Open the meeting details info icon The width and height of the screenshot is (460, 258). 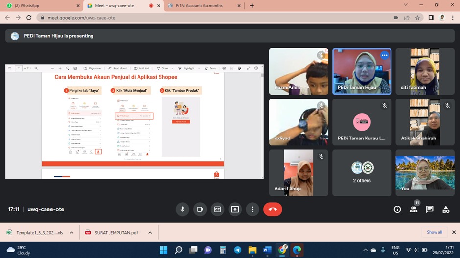click(x=397, y=209)
